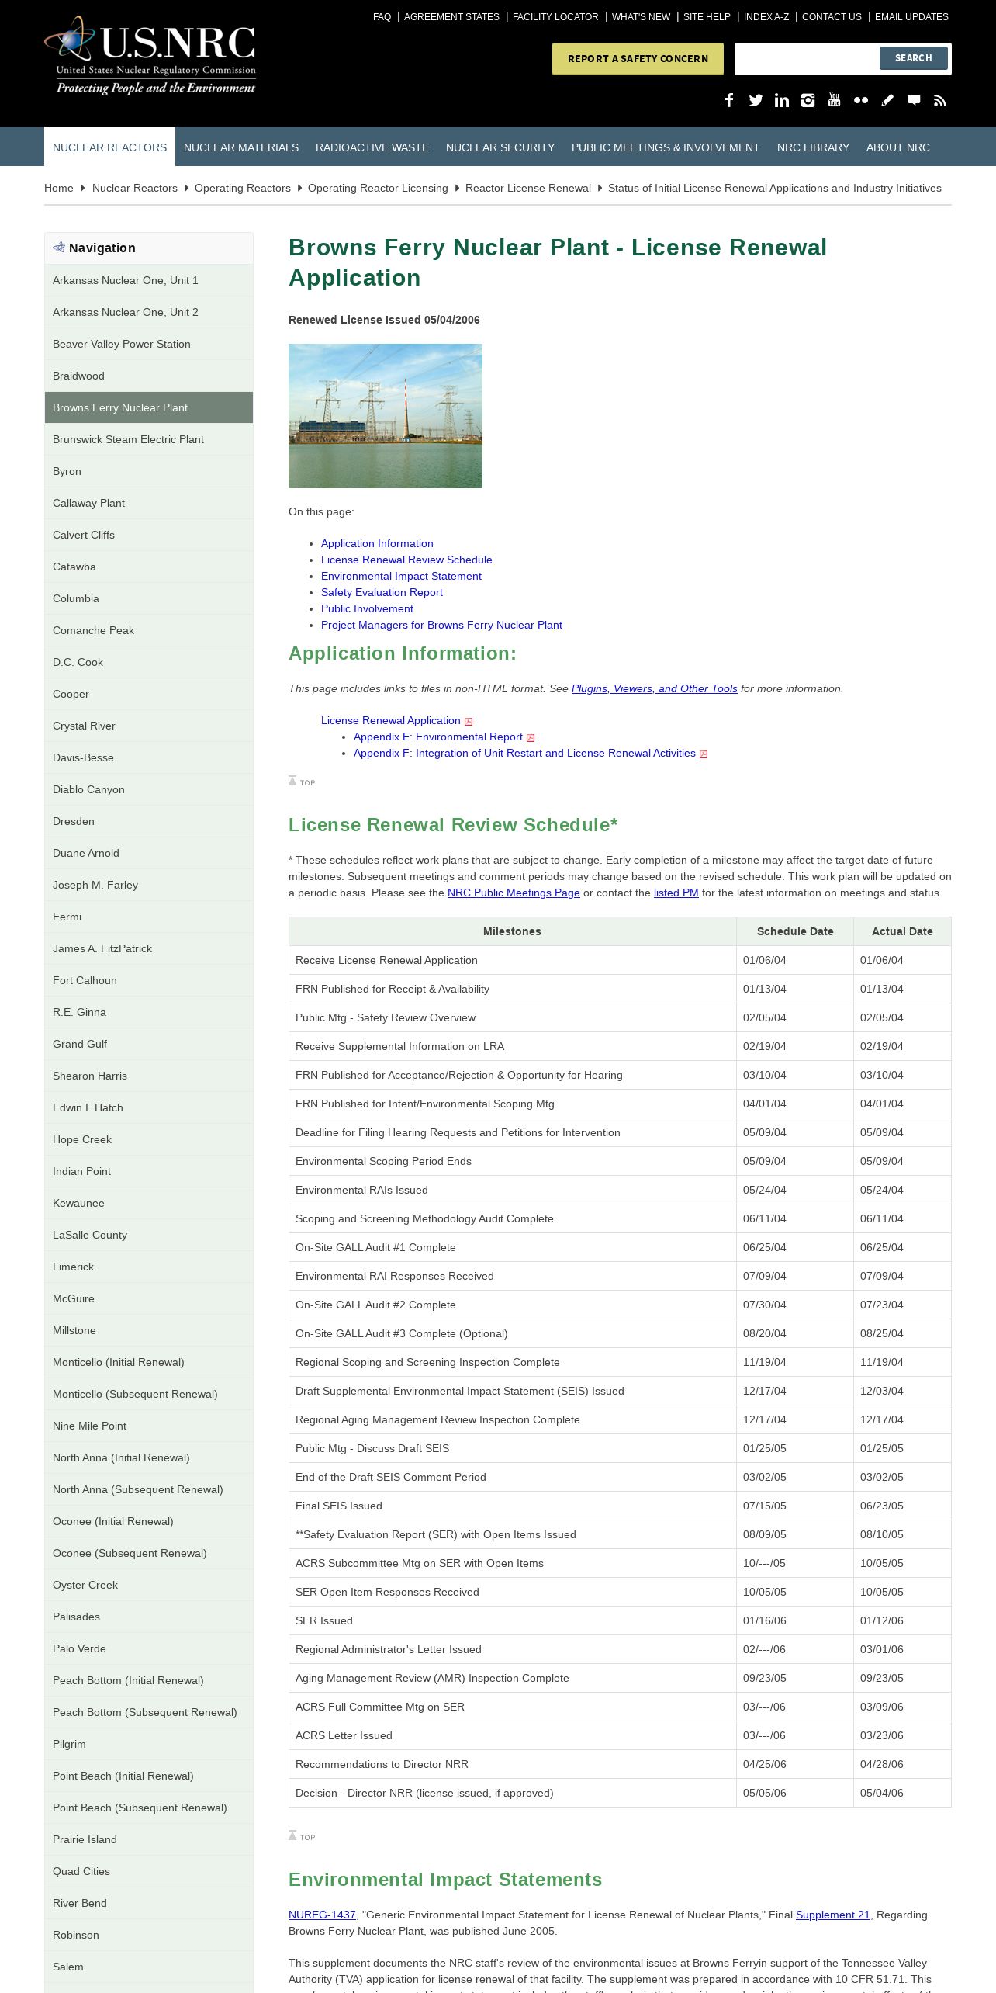The height and width of the screenshot is (1993, 996).
Task: Click the FAQ top link
Action: tap(382, 17)
